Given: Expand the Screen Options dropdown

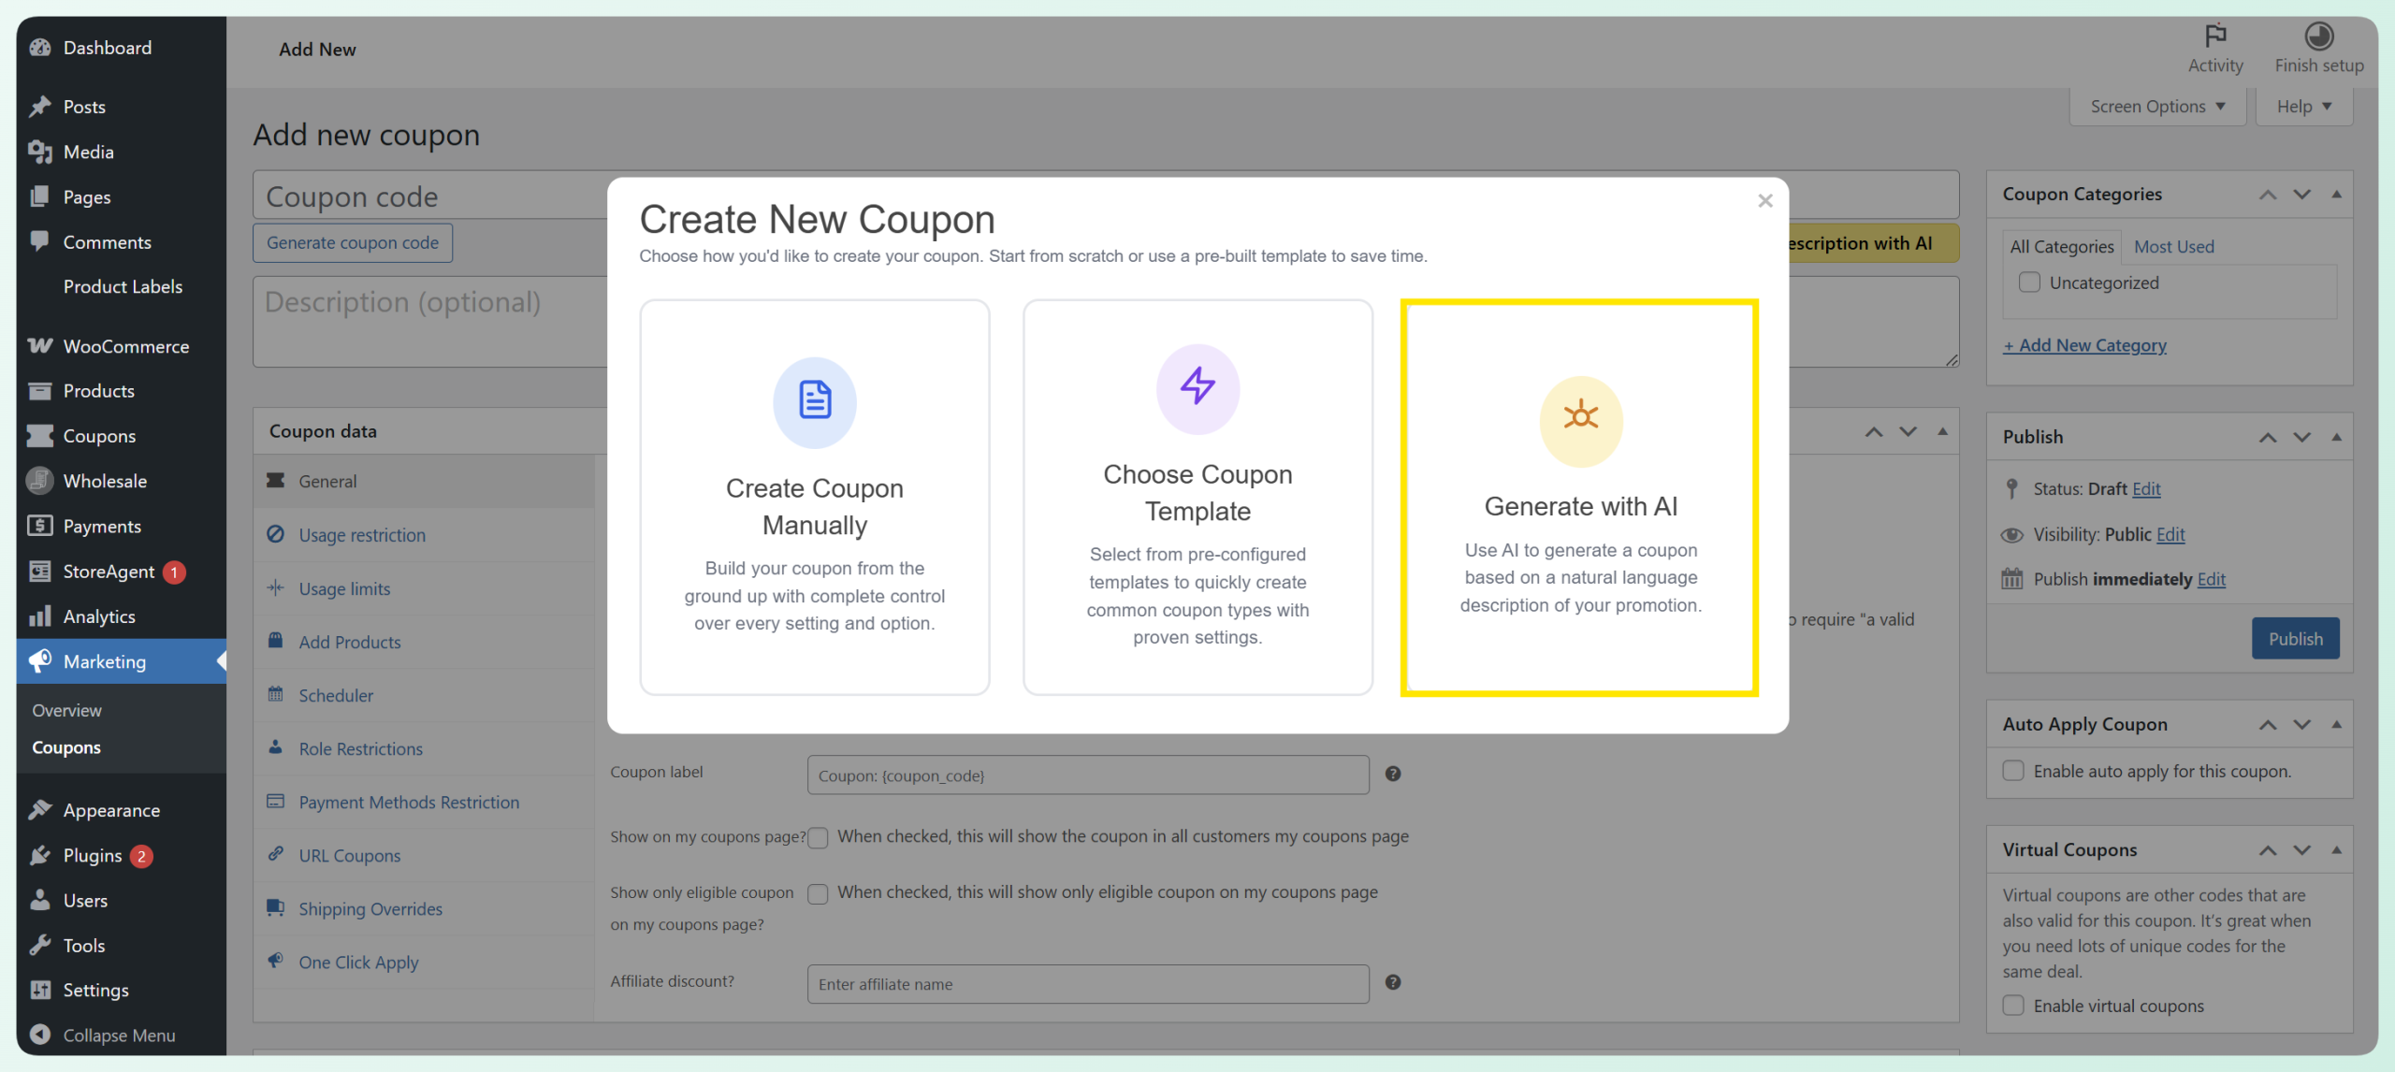Looking at the screenshot, I should point(2156,107).
